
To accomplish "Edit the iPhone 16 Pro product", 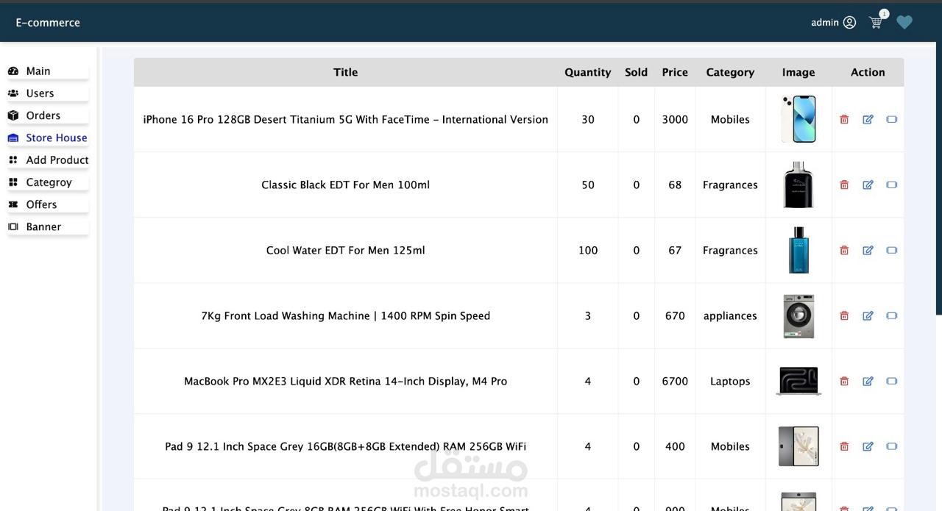I will tap(868, 119).
